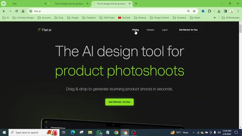Click the browser forward arrow
This screenshot has height=136, width=242.
[10, 11]
